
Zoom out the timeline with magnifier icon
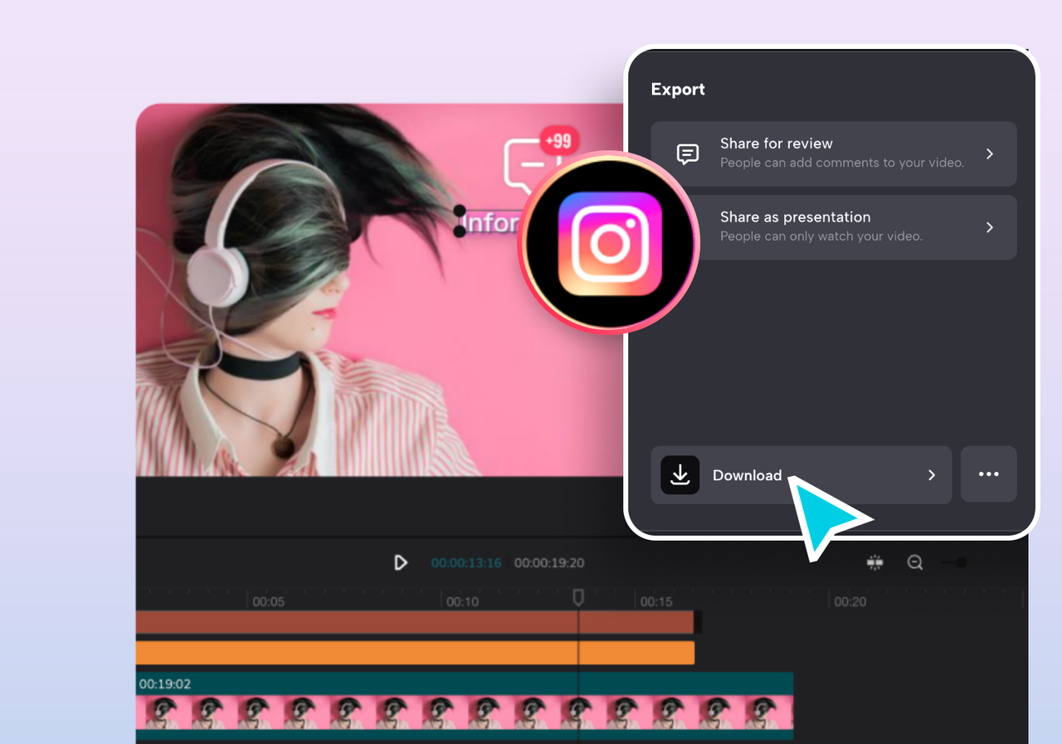pyautogui.click(x=915, y=562)
